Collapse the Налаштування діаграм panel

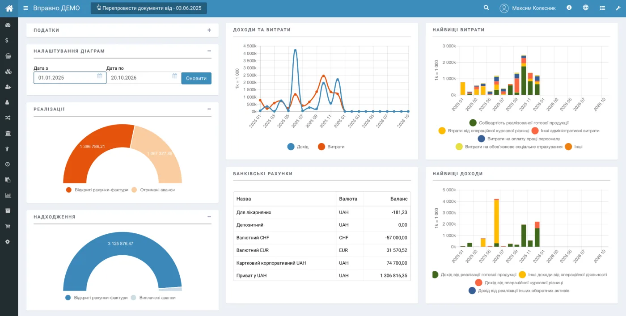[209, 51]
